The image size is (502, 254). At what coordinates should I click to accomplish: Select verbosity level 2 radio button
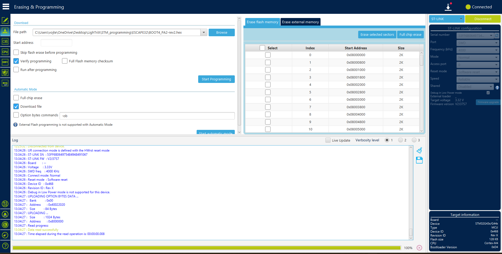[401, 140]
